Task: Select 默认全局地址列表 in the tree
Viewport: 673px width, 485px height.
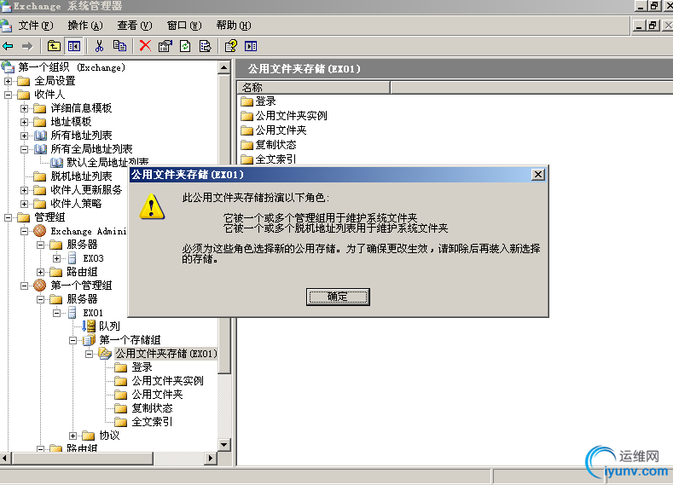Action: tap(107, 163)
